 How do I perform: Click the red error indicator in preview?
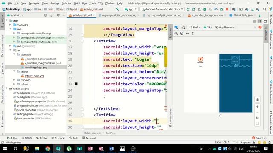tap(260, 27)
